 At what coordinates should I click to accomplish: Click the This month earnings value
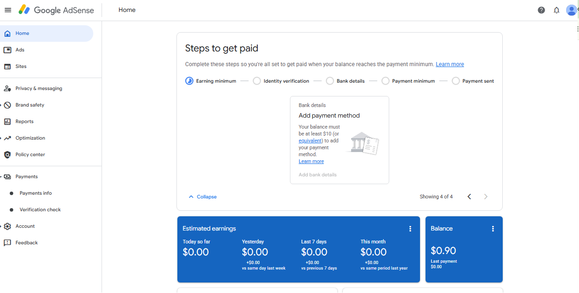(374, 252)
